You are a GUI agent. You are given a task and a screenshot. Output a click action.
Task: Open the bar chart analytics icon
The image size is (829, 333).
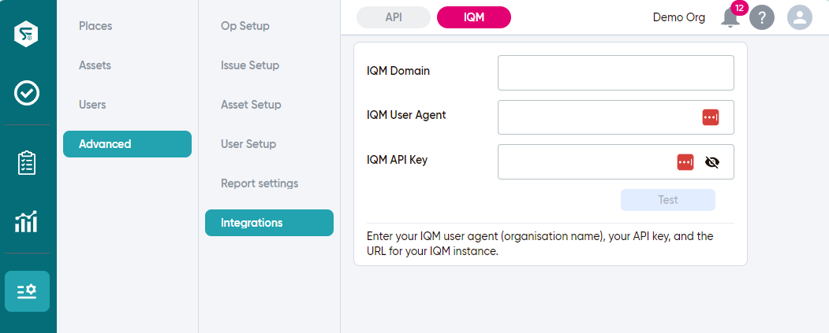(x=27, y=222)
